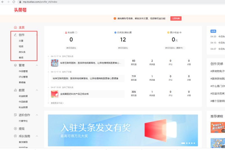
Task: Click the home icon beside 主页
Action: tap(15, 27)
